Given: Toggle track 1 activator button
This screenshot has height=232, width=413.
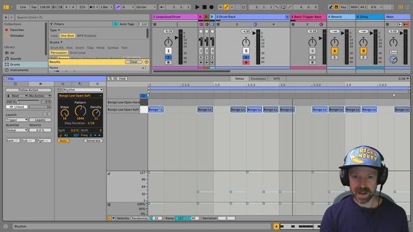Looking at the screenshot, I should pyautogui.click(x=168, y=51).
